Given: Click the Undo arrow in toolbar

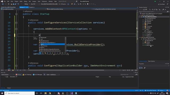Looking at the screenshot, I should pyautogui.click(x=18, y=4).
